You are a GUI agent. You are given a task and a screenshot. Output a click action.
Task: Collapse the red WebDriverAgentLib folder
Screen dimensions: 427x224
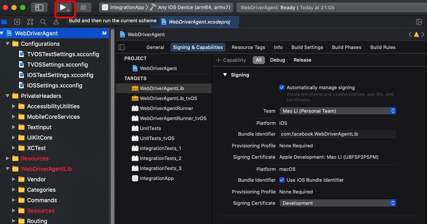pos(8,169)
